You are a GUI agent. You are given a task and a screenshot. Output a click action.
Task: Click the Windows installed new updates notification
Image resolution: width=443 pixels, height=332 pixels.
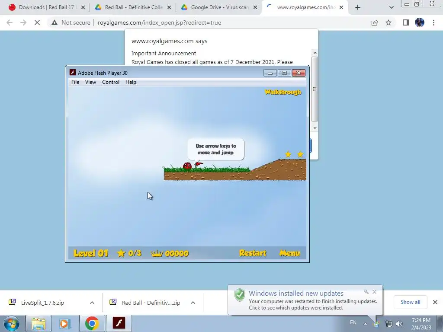305,300
